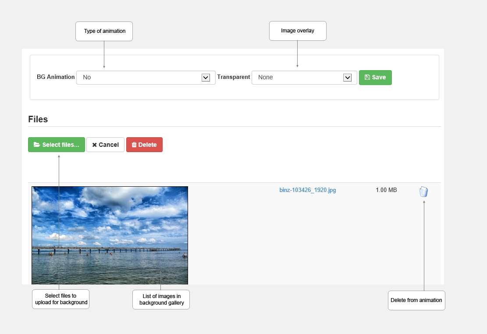Image resolution: width=487 pixels, height=334 pixels.
Task: Click the BG Animation label
Action: click(56, 77)
